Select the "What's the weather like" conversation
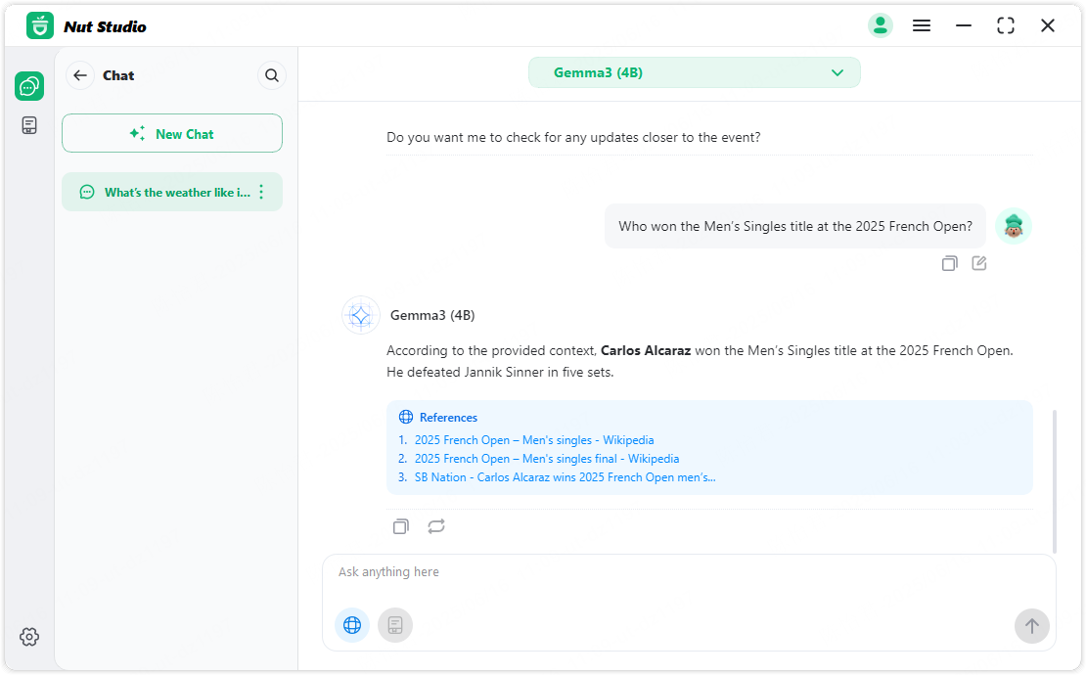The height and width of the screenshot is (675, 1086). pos(172,192)
